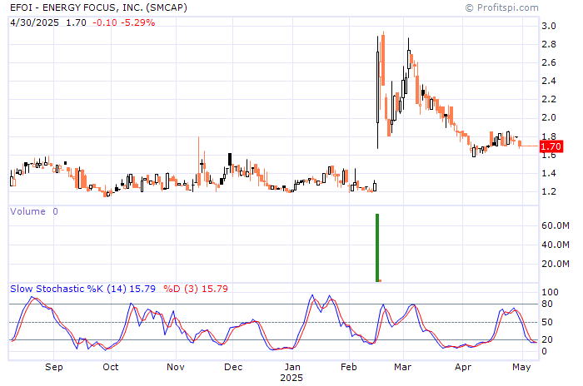Click the 'Sep' month label

tap(54, 367)
